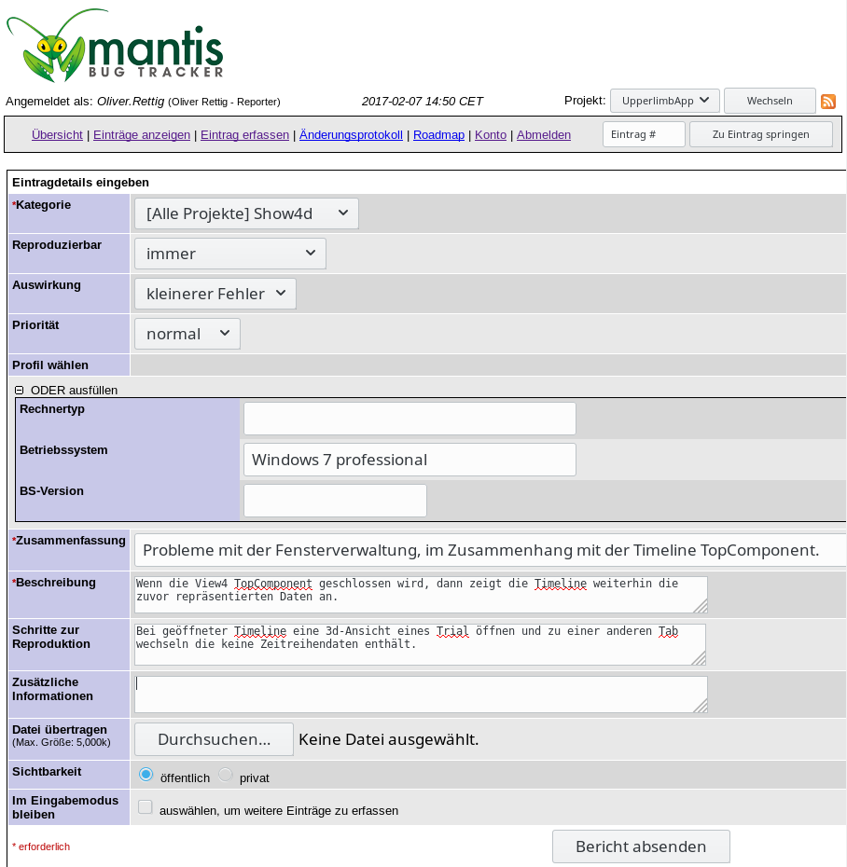Open the Kategorie dropdown
Viewport: 847px width, 867px height.
click(246, 213)
